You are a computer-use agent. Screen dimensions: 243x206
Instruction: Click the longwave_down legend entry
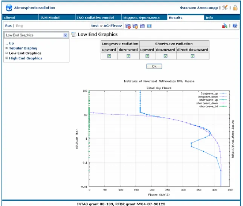tap(212, 97)
